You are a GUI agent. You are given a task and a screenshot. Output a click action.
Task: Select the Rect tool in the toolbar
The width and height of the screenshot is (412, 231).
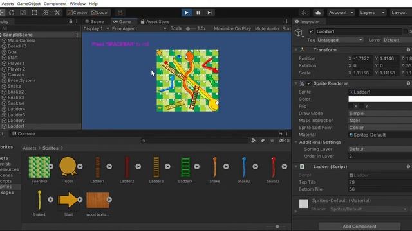(34, 13)
